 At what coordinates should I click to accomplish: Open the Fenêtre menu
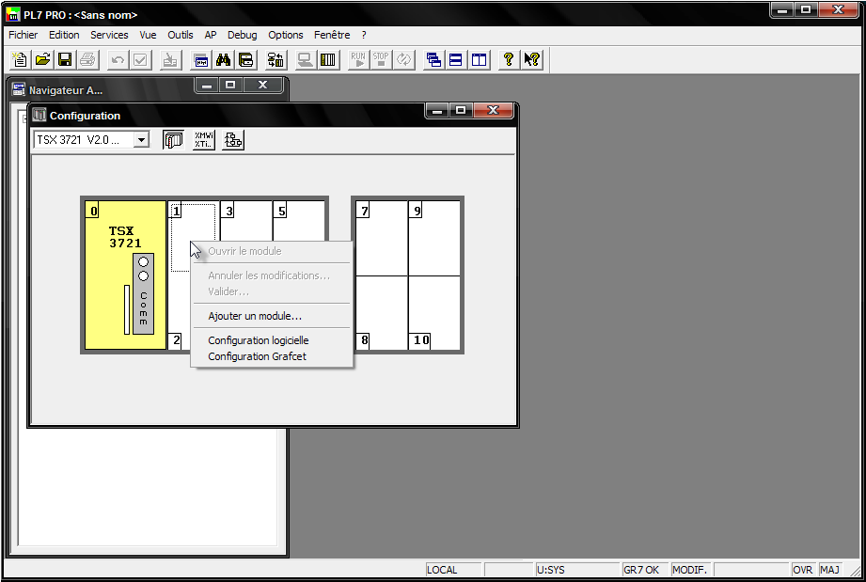point(332,35)
